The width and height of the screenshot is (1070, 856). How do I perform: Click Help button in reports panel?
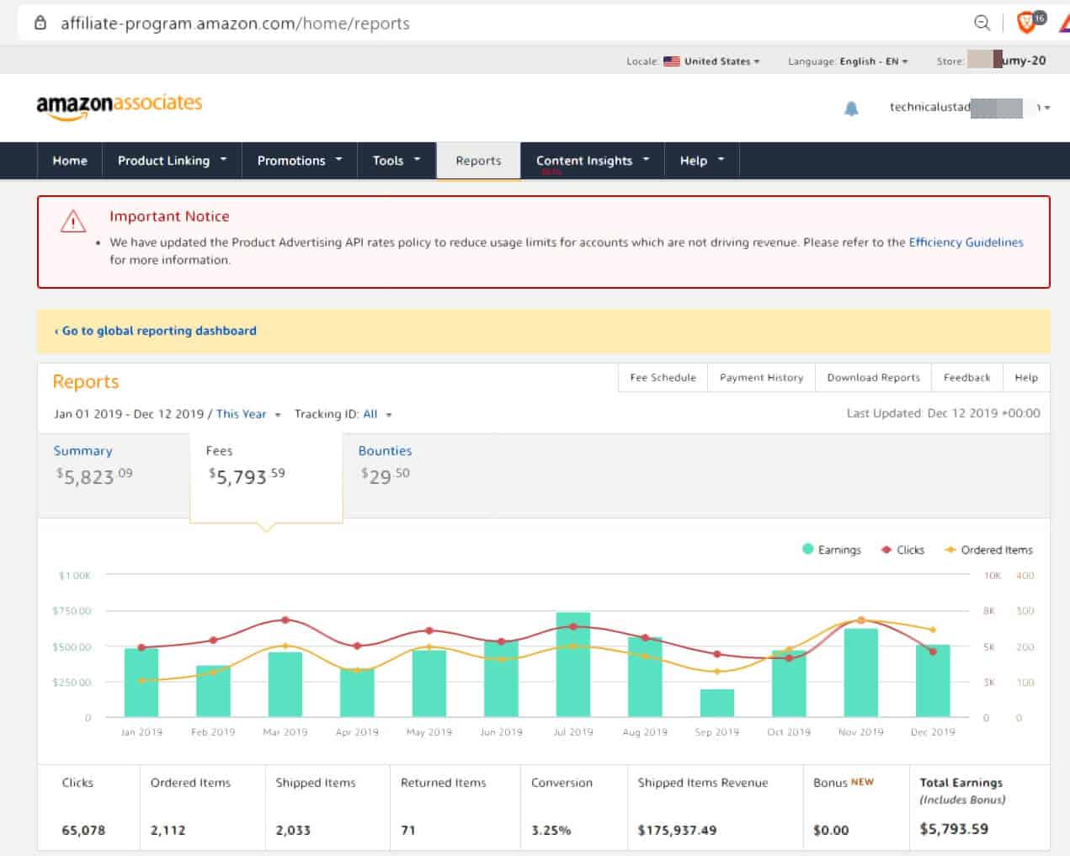[x=1026, y=378]
